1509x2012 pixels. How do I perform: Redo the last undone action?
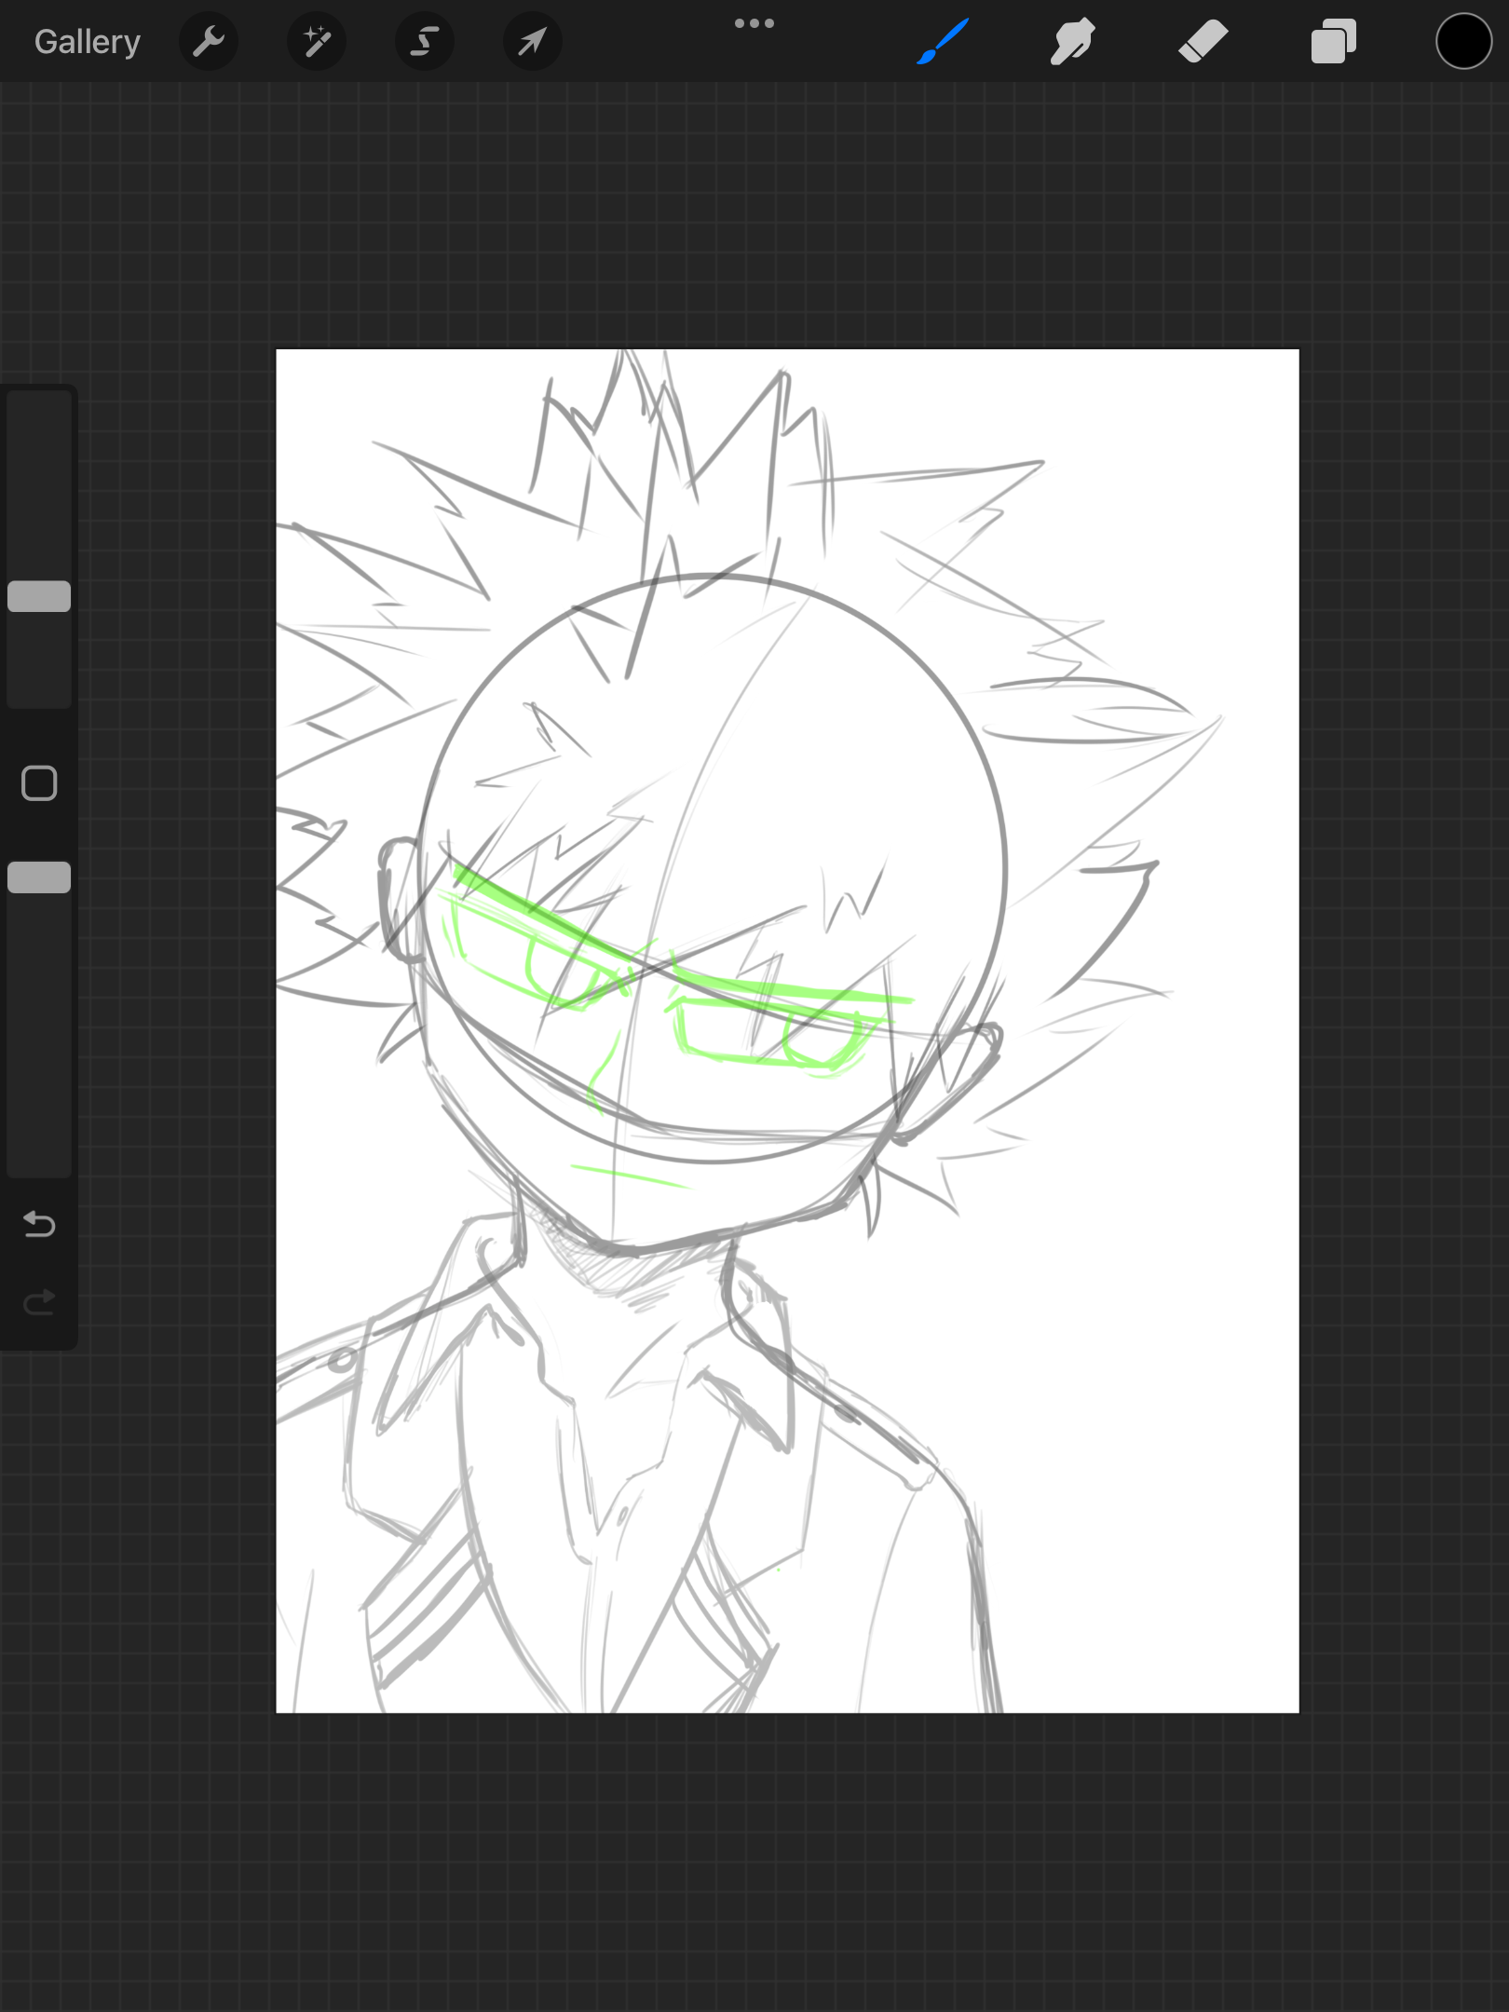[x=39, y=1301]
